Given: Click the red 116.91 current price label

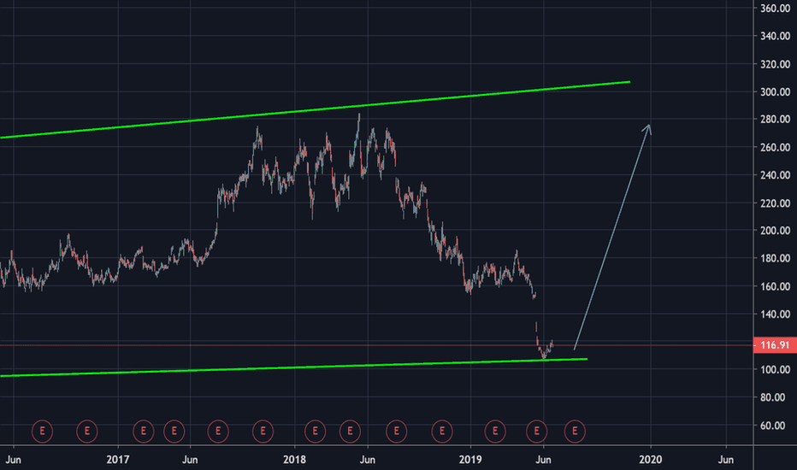Looking at the screenshot, I should pyautogui.click(x=775, y=345).
